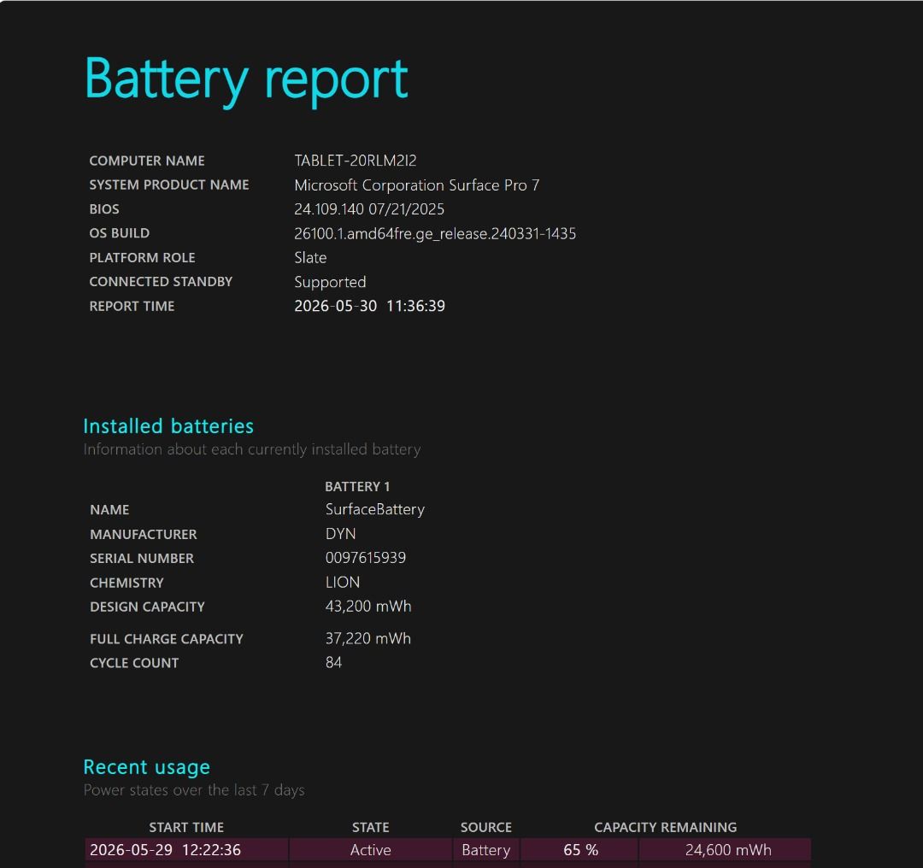The image size is (923, 868).
Task: Click the SYSTEM PRODUCT NAME label
Action: [169, 185]
